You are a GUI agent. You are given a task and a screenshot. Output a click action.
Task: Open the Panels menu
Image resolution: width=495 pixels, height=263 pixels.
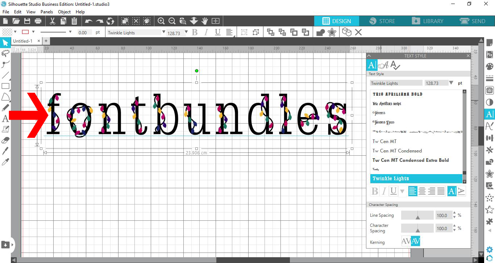click(47, 12)
